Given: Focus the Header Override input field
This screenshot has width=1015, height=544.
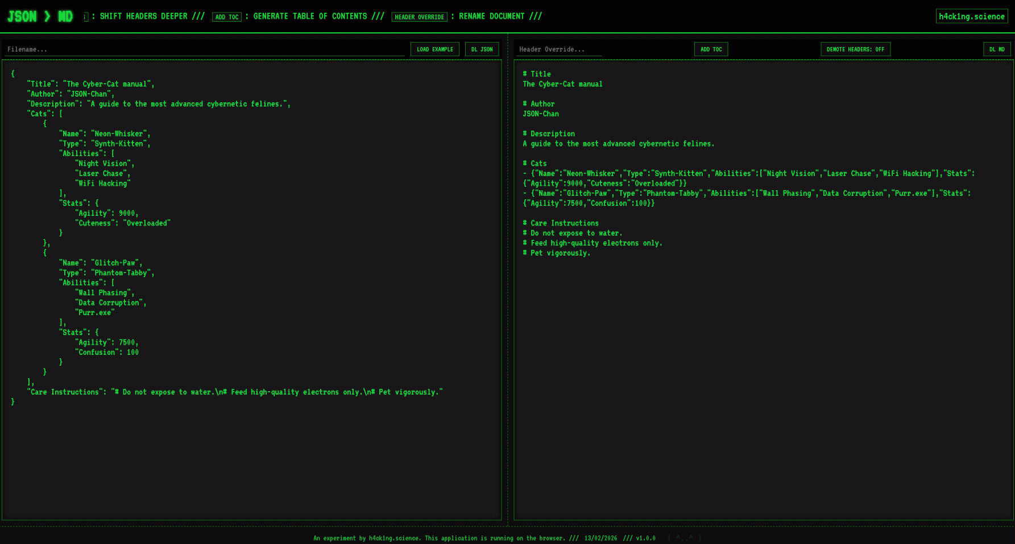Looking at the screenshot, I should pyautogui.click(x=558, y=49).
